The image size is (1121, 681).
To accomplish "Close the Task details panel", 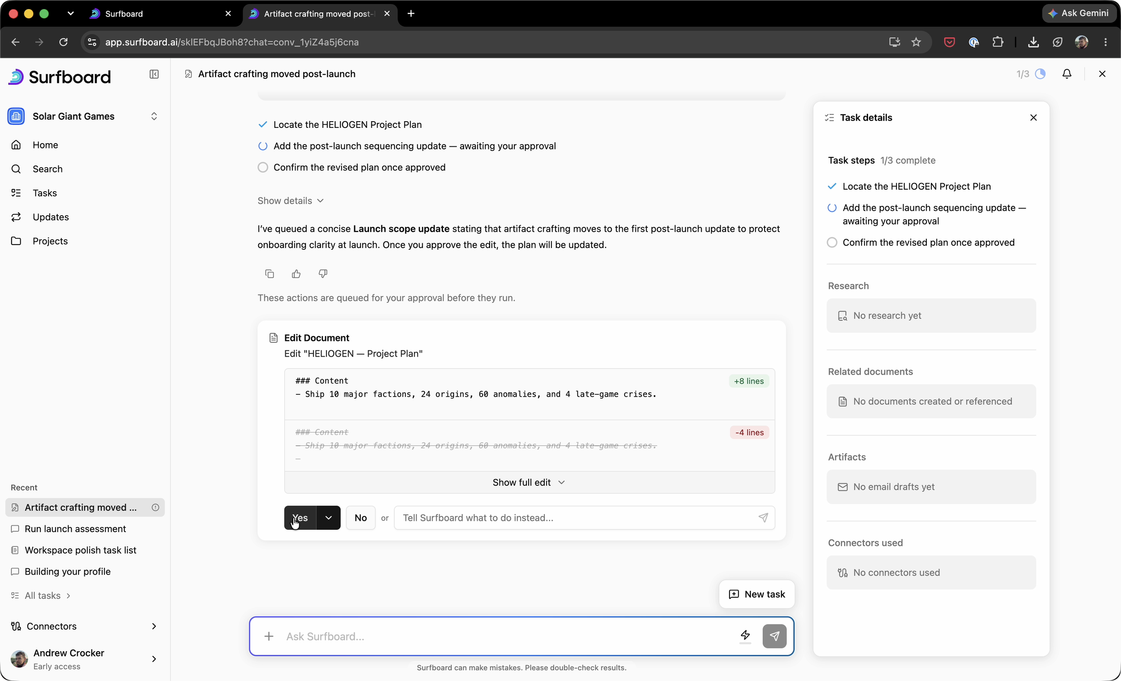I will coord(1033,118).
